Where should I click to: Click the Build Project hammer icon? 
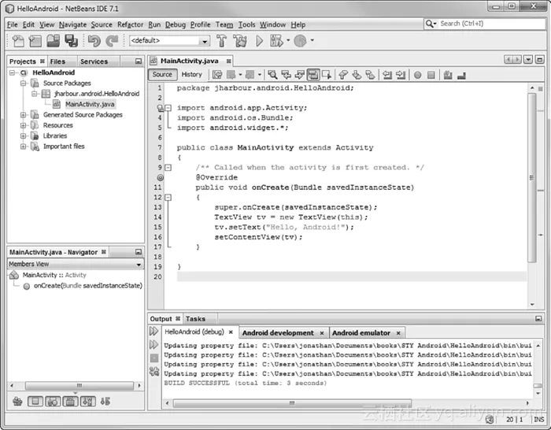[x=221, y=41]
